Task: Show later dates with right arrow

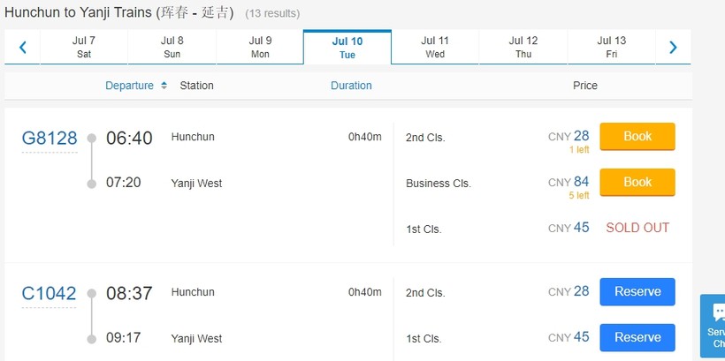Action: (673, 48)
